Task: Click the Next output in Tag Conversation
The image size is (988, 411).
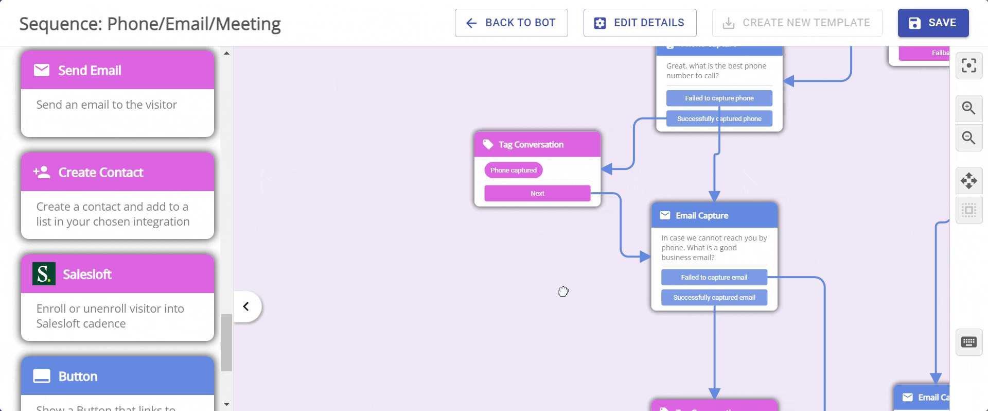Action: (x=537, y=193)
